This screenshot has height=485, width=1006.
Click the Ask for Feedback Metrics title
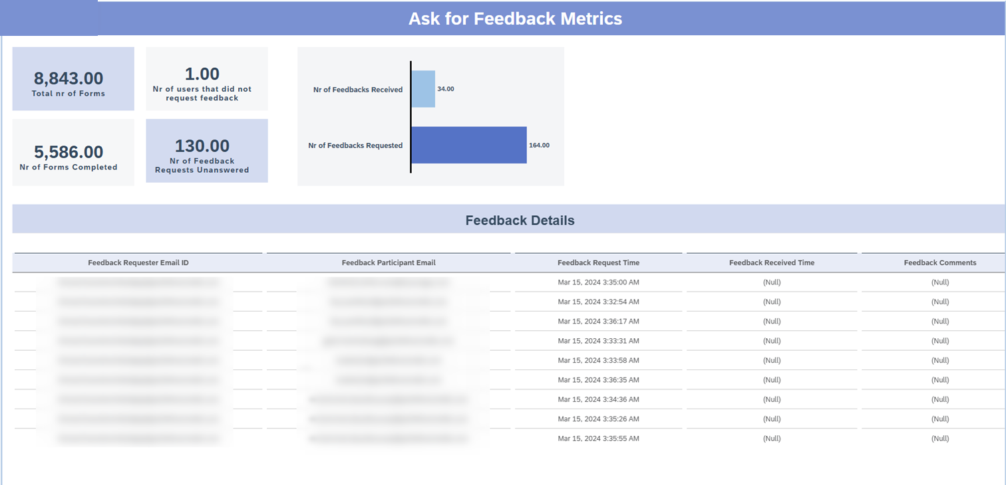pos(515,19)
